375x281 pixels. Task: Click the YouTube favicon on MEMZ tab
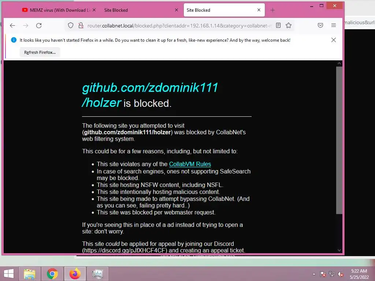pos(25,10)
